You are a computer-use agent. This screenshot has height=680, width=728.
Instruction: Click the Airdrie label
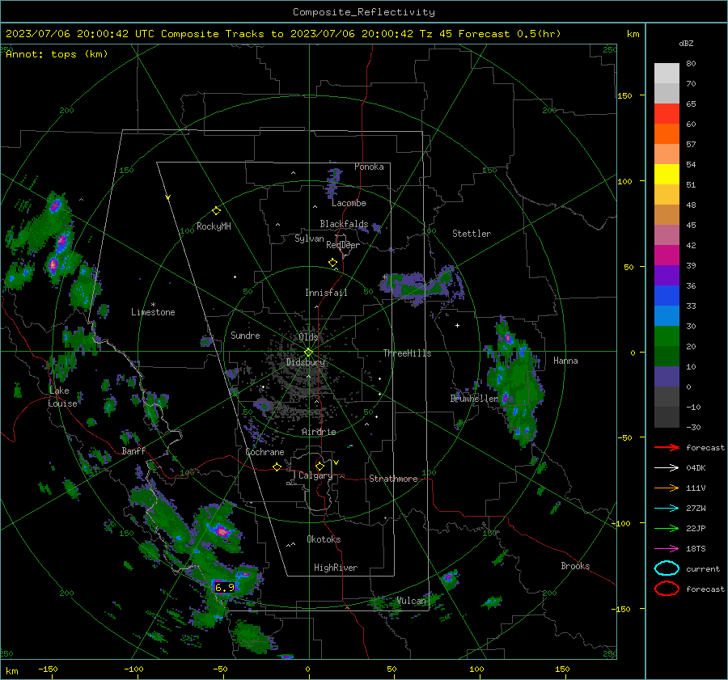click(x=319, y=432)
